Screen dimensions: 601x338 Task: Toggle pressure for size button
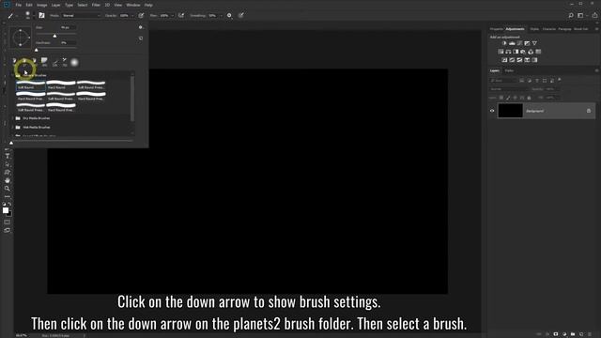click(x=241, y=15)
